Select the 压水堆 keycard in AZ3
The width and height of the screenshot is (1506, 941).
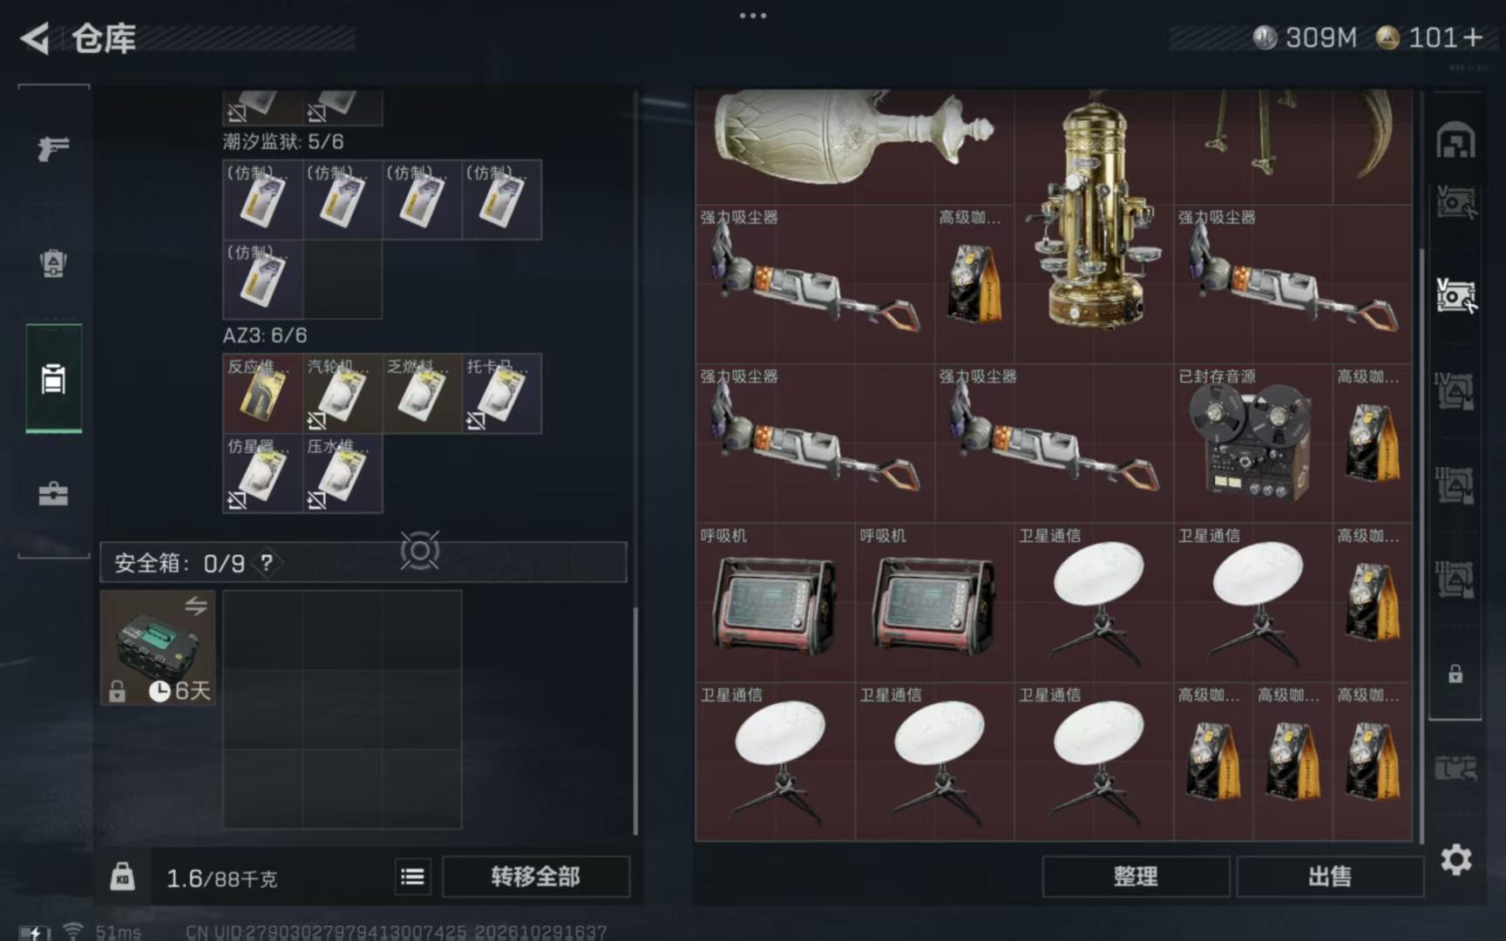(x=343, y=473)
